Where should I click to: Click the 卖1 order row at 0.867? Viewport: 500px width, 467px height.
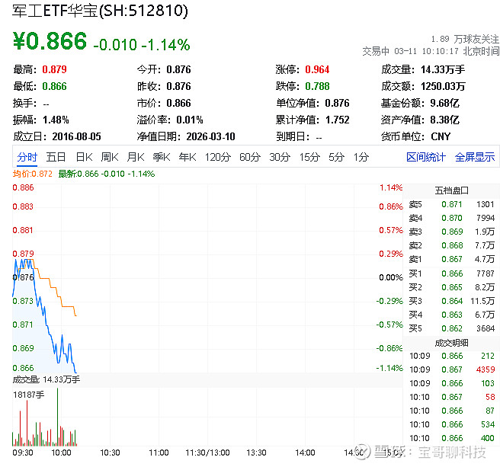click(x=451, y=259)
